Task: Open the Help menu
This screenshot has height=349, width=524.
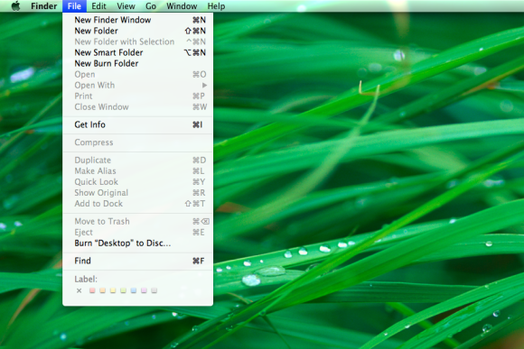Action: pyautogui.click(x=216, y=6)
